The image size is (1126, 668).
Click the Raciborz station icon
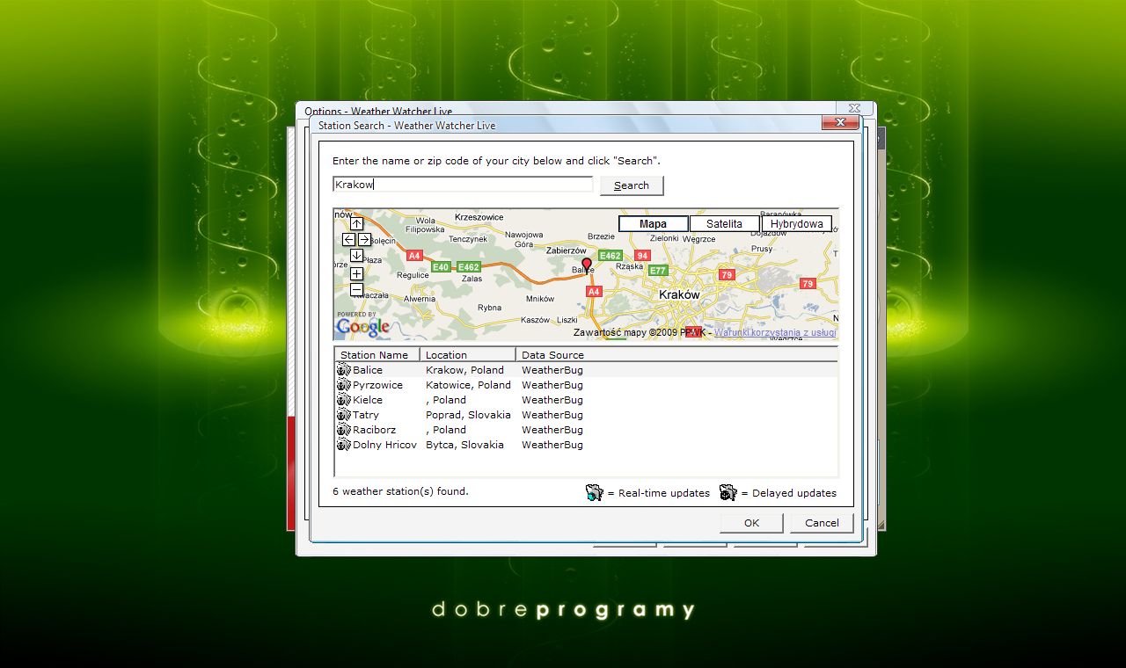pyautogui.click(x=343, y=430)
